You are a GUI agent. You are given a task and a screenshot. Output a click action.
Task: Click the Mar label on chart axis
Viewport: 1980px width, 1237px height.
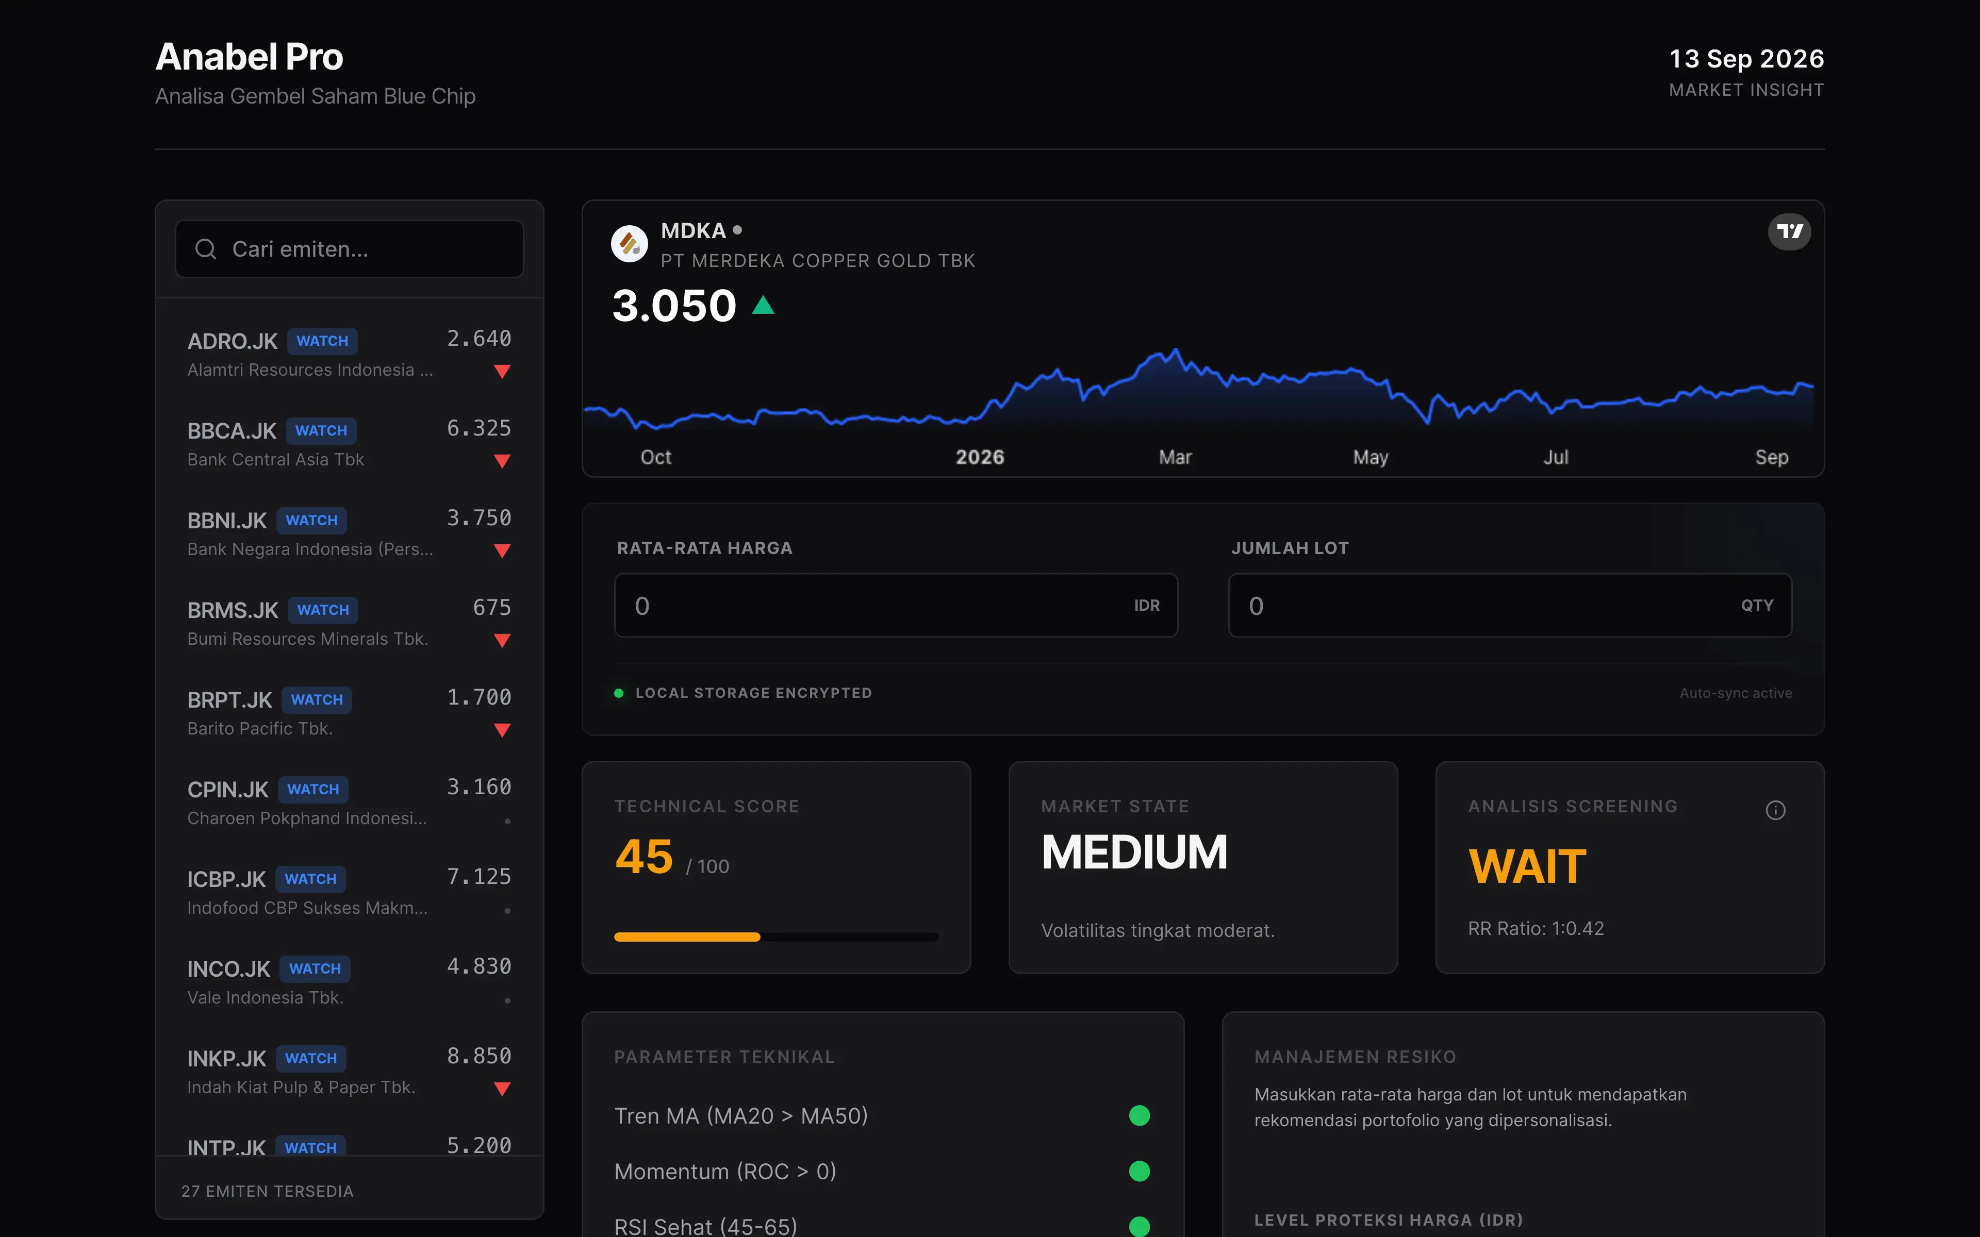pyautogui.click(x=1175, y=457)
